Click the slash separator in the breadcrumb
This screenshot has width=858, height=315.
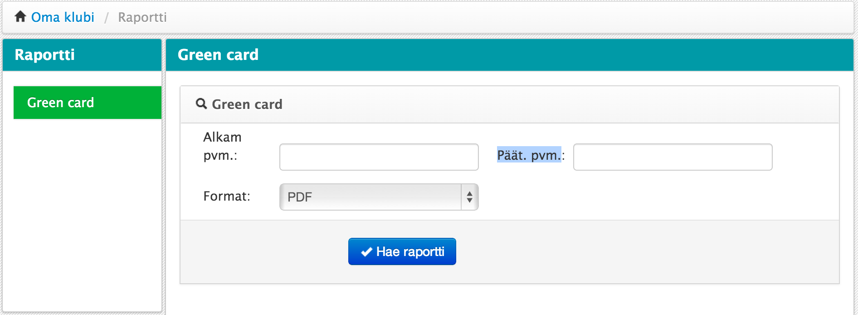(107, 18)
